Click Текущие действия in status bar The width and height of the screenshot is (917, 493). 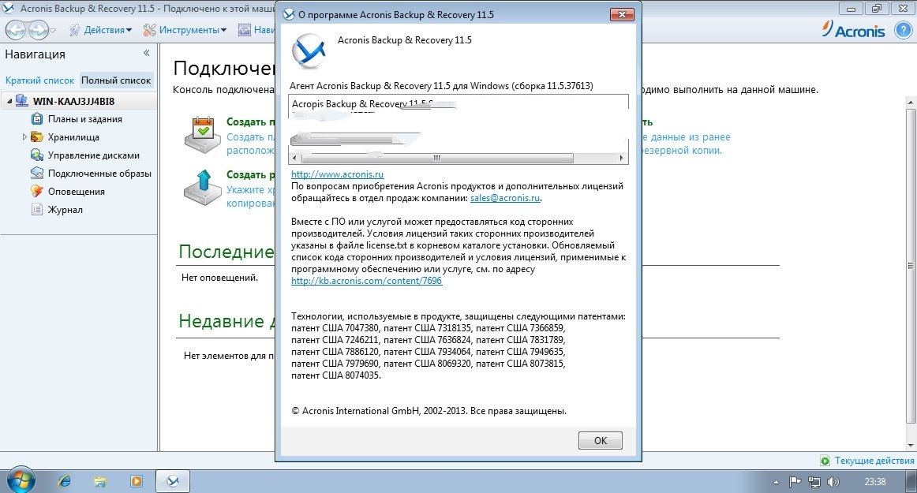tap(874, 461)
